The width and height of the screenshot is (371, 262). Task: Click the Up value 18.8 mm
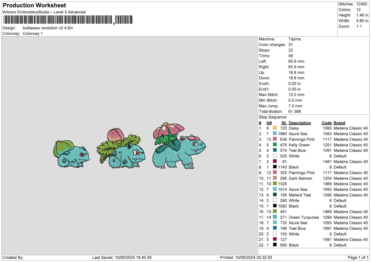[x=296, y=72]
